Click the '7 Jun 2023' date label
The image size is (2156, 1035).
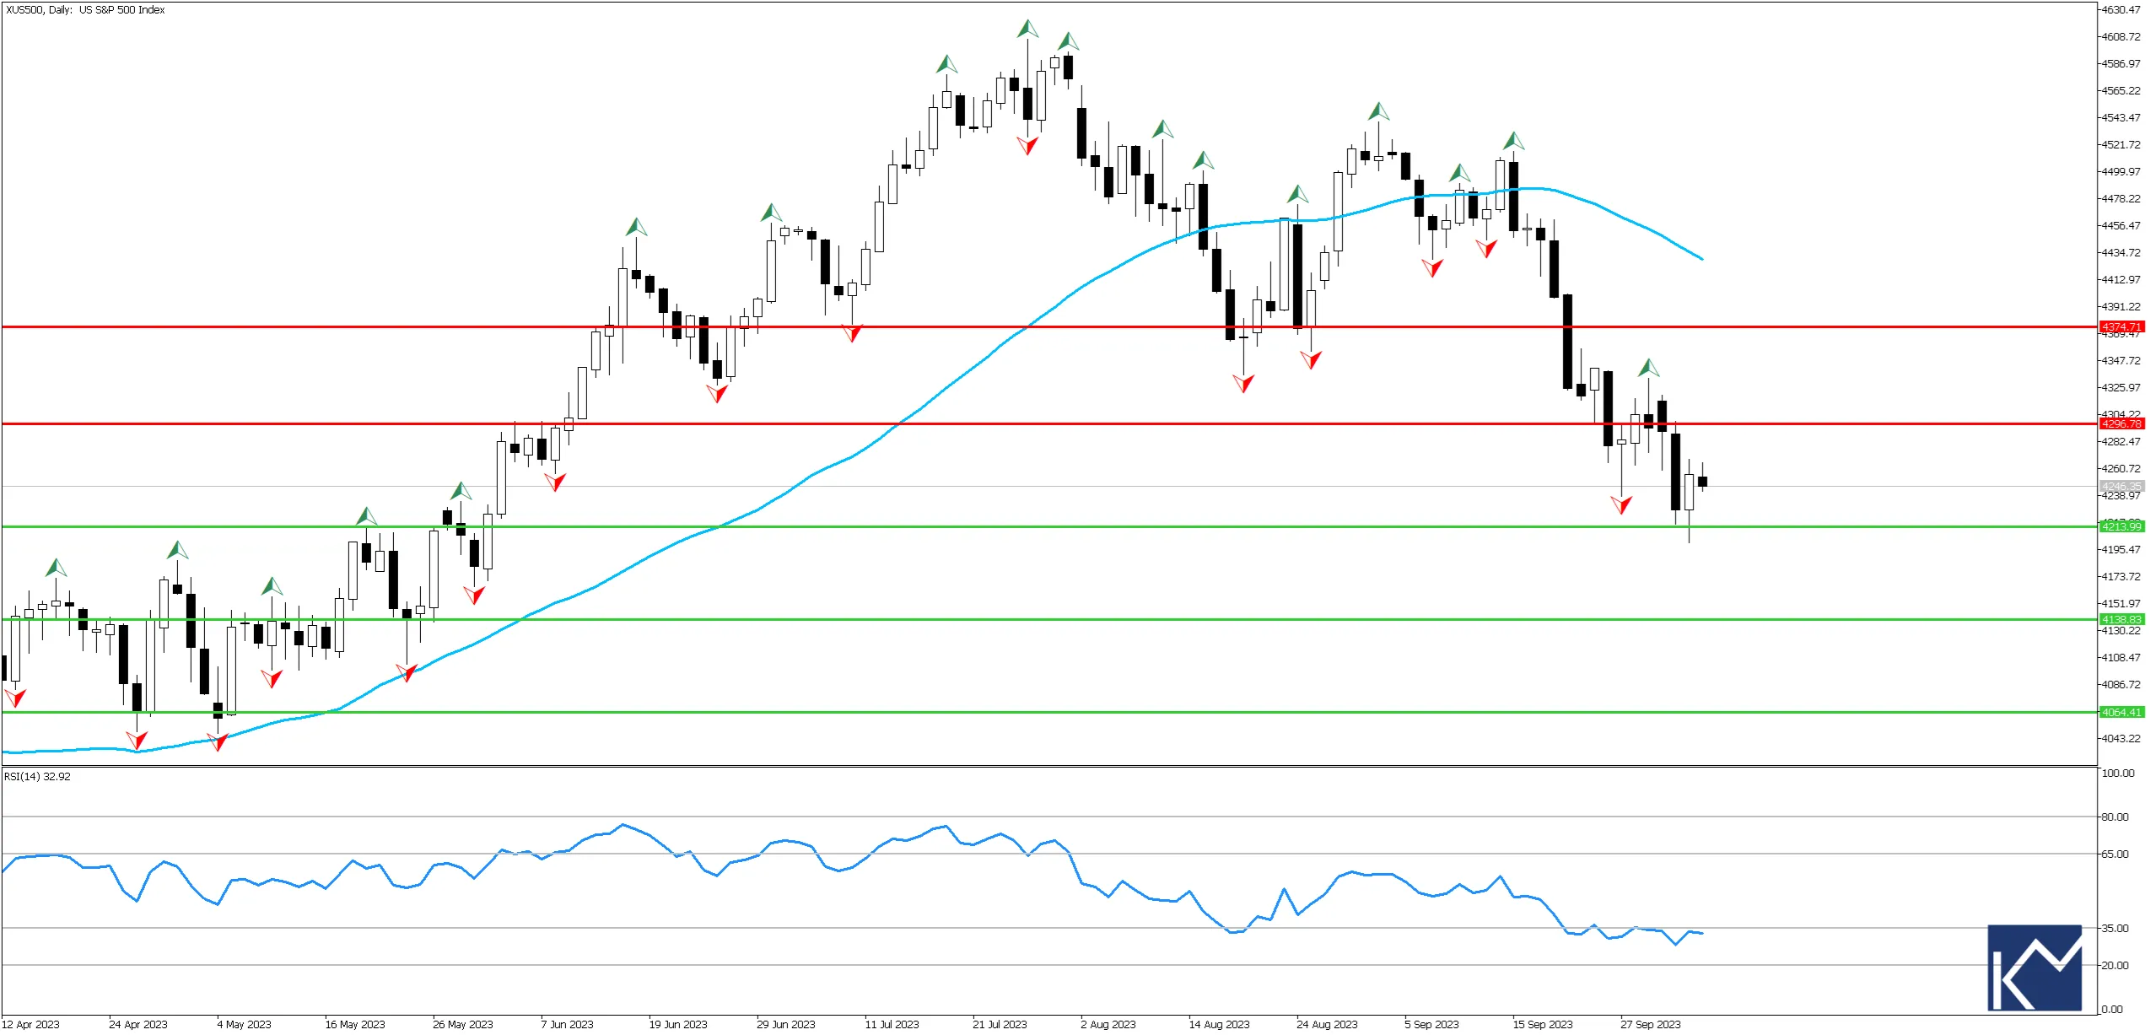click(568, 1025)
